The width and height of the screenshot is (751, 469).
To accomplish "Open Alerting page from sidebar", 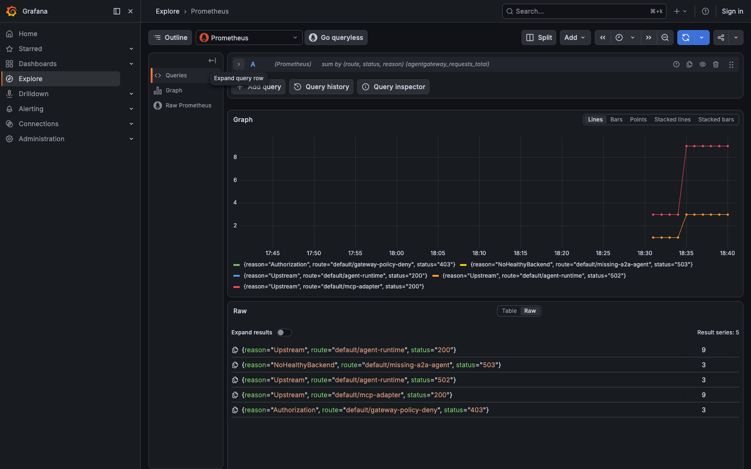I will [31, 109].
